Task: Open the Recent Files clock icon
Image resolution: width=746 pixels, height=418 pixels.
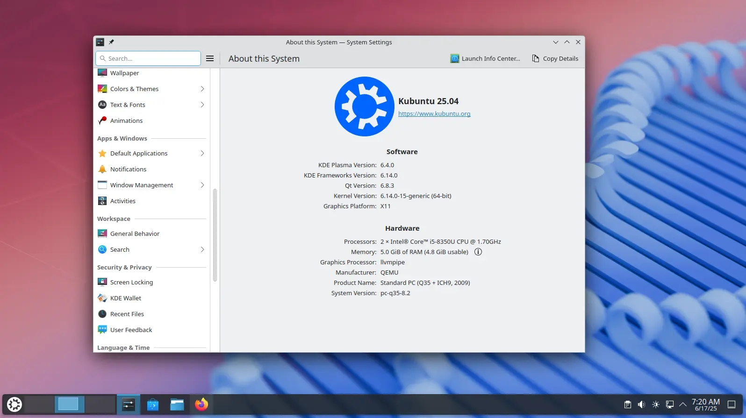Action: [102, 314]
